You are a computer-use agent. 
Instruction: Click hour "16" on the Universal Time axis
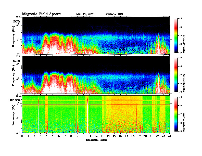pyautogui.click(x=120, y=136)
